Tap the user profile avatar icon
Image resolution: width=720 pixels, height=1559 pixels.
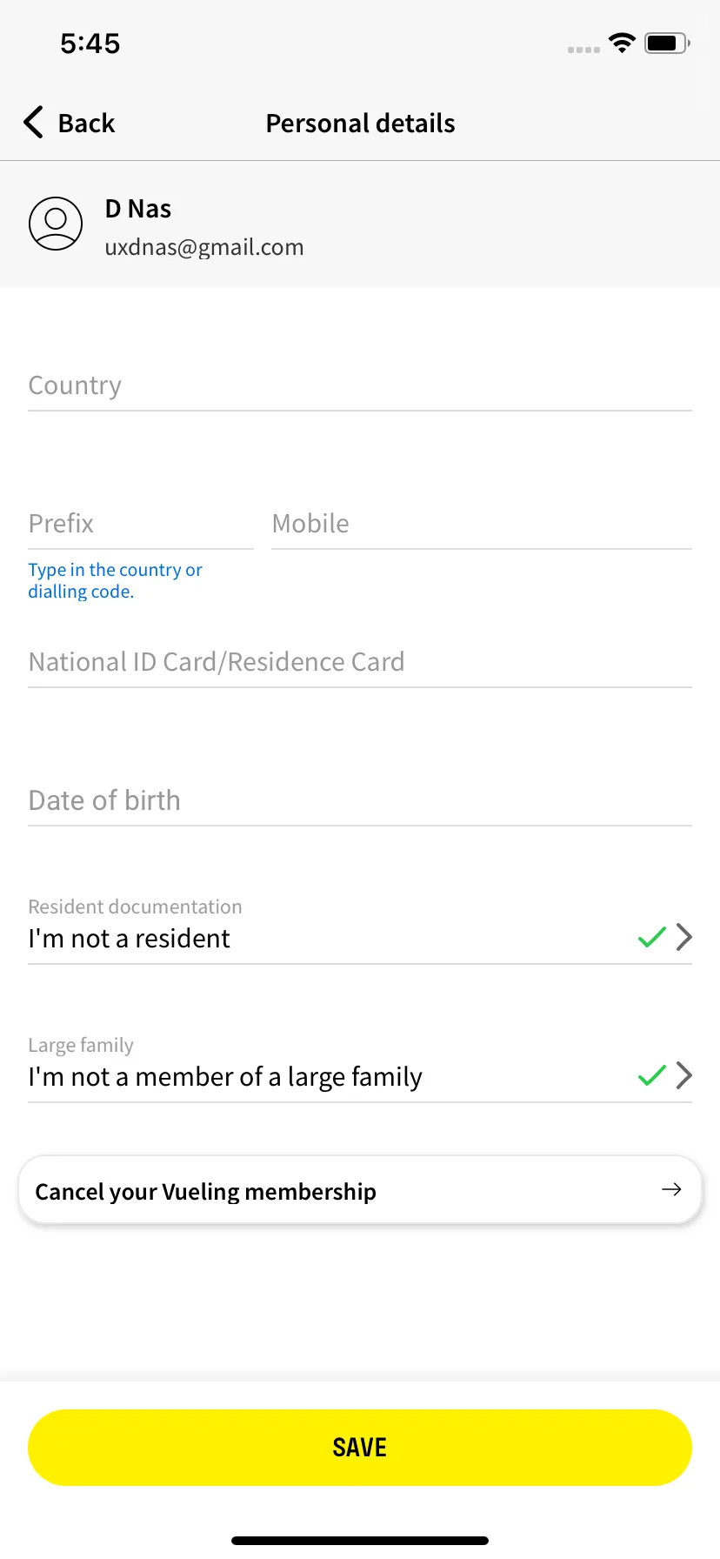56,224
